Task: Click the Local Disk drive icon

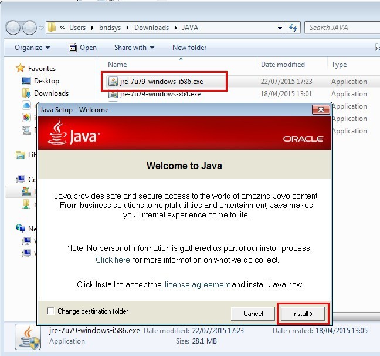Action: [26, 192]
